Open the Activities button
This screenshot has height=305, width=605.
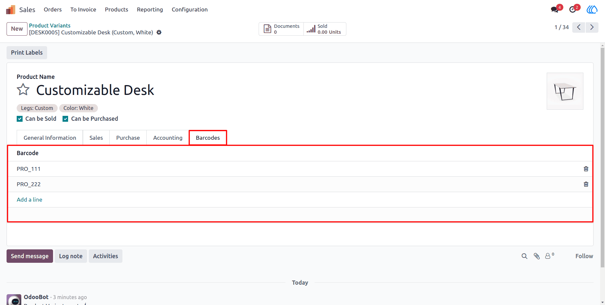[105, 256]
